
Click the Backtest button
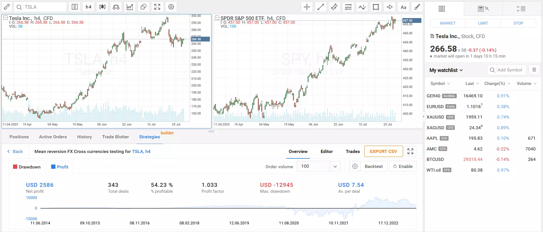(374, 167)
